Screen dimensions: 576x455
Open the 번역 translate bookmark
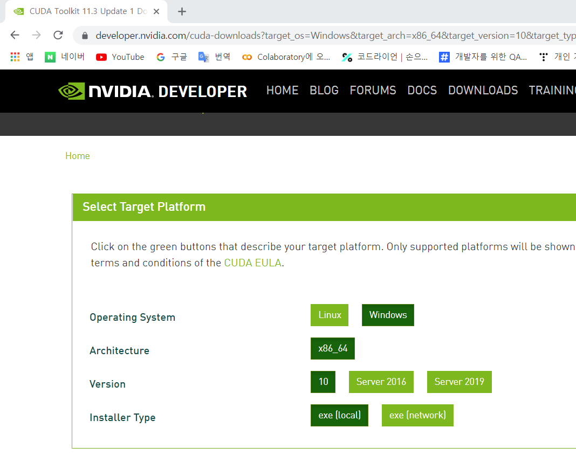214,57
